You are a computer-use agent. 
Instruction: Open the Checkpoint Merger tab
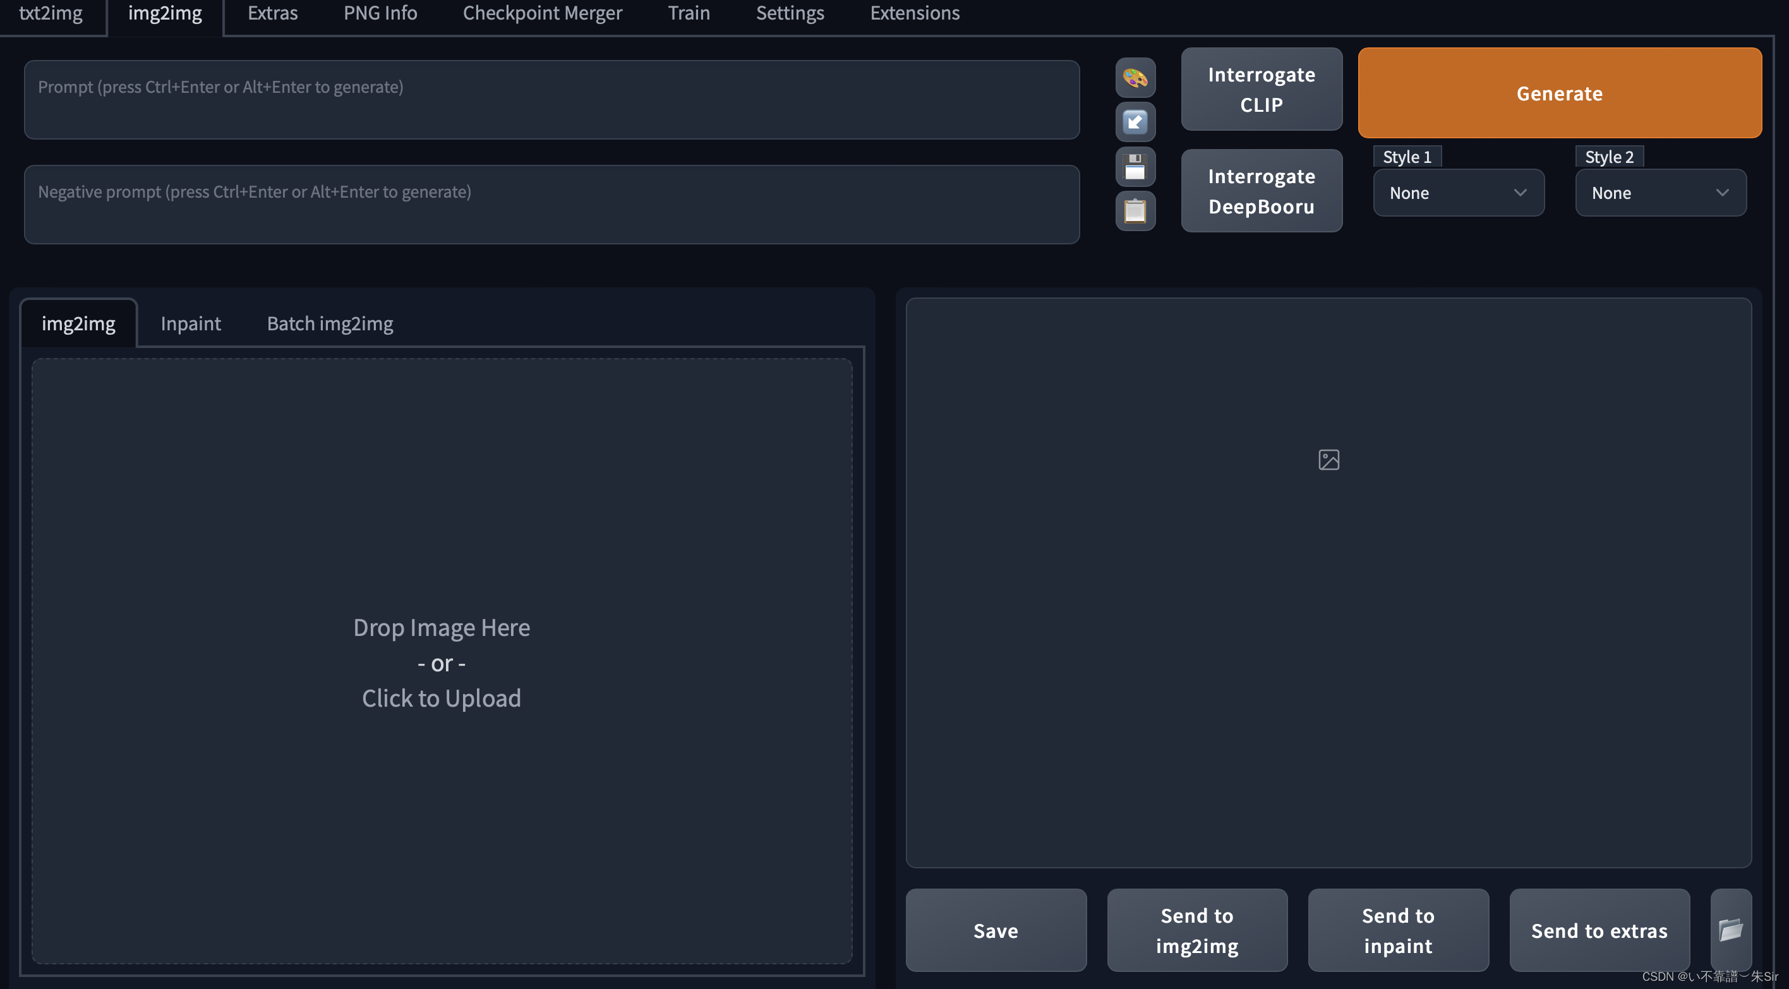542,13
